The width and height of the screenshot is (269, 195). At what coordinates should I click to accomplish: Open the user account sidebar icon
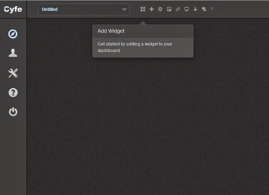coord(13,53)
